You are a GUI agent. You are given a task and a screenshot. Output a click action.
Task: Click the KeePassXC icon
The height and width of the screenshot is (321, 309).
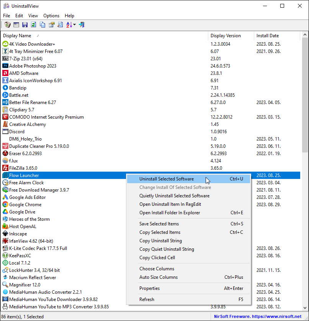click(x=5, y=255)
